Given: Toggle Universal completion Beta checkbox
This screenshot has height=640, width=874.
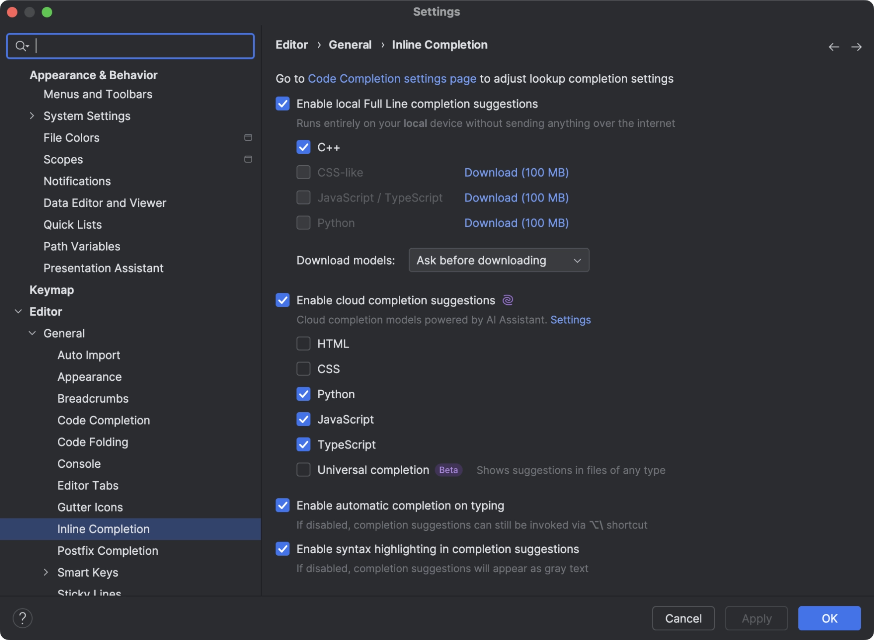Looking at the screenshot, I should point(304,468).
